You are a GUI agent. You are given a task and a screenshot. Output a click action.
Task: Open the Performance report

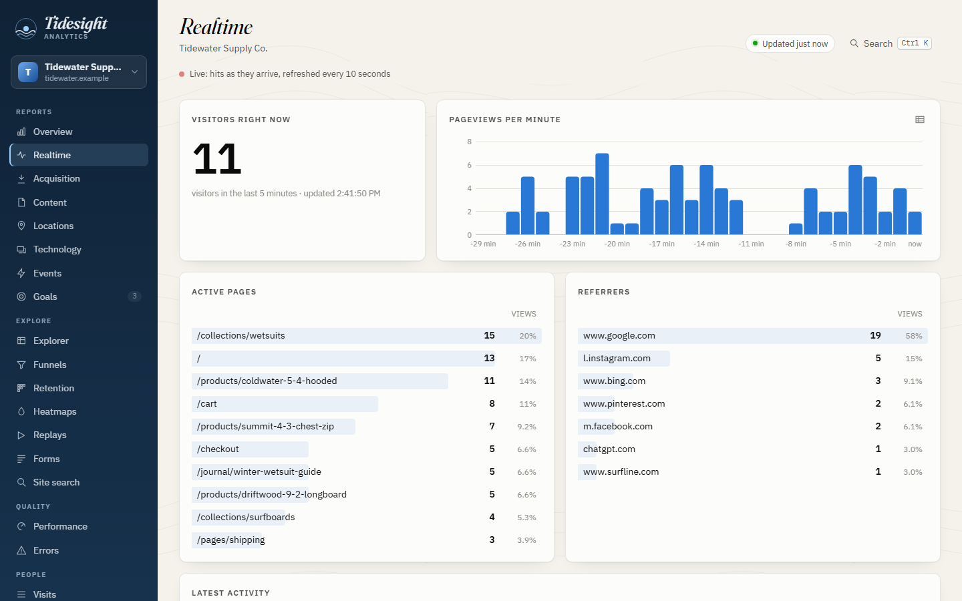pos(79,526)
